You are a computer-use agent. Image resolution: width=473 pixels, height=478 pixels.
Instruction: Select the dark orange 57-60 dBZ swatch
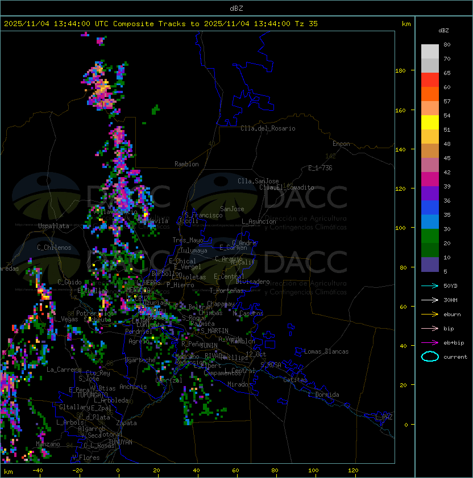point(430,94)
